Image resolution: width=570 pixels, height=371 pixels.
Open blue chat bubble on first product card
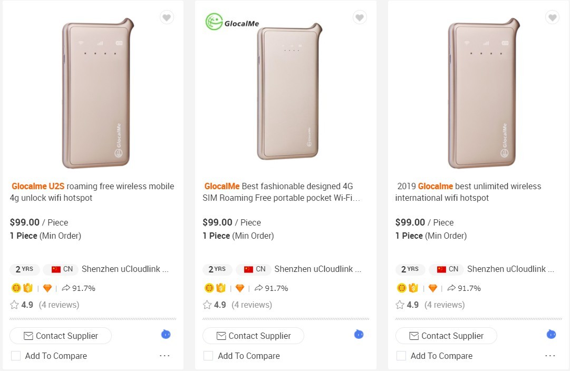point(166,335)
